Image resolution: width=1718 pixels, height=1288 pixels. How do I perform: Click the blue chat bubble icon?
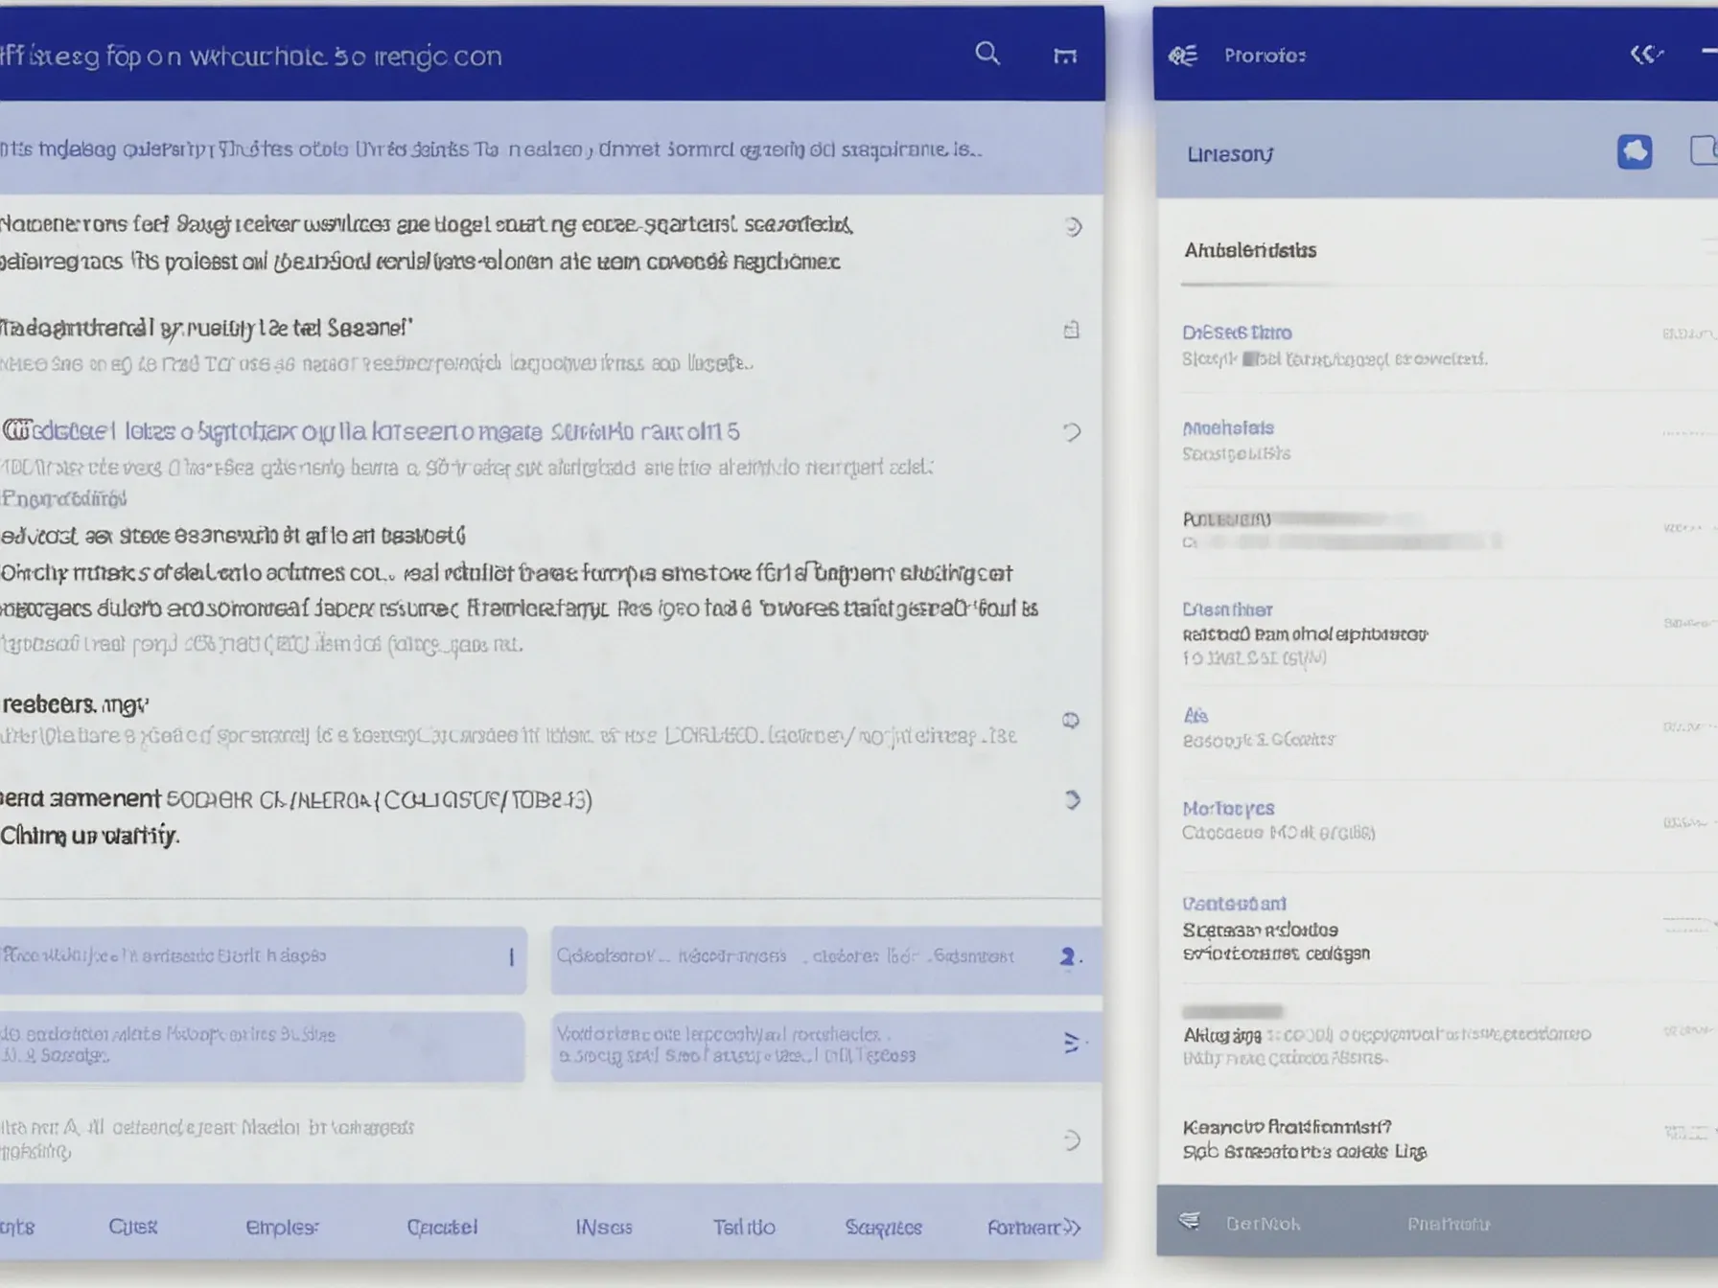(x=1634, y=151)
